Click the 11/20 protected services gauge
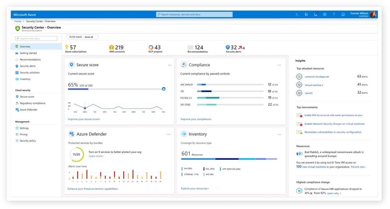This screenshot has height=209, width=390. coord(77,155)
